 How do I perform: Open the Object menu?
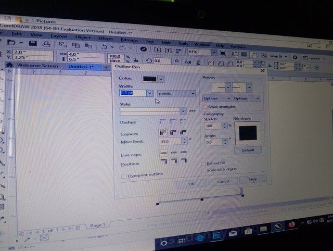point(83,37)
